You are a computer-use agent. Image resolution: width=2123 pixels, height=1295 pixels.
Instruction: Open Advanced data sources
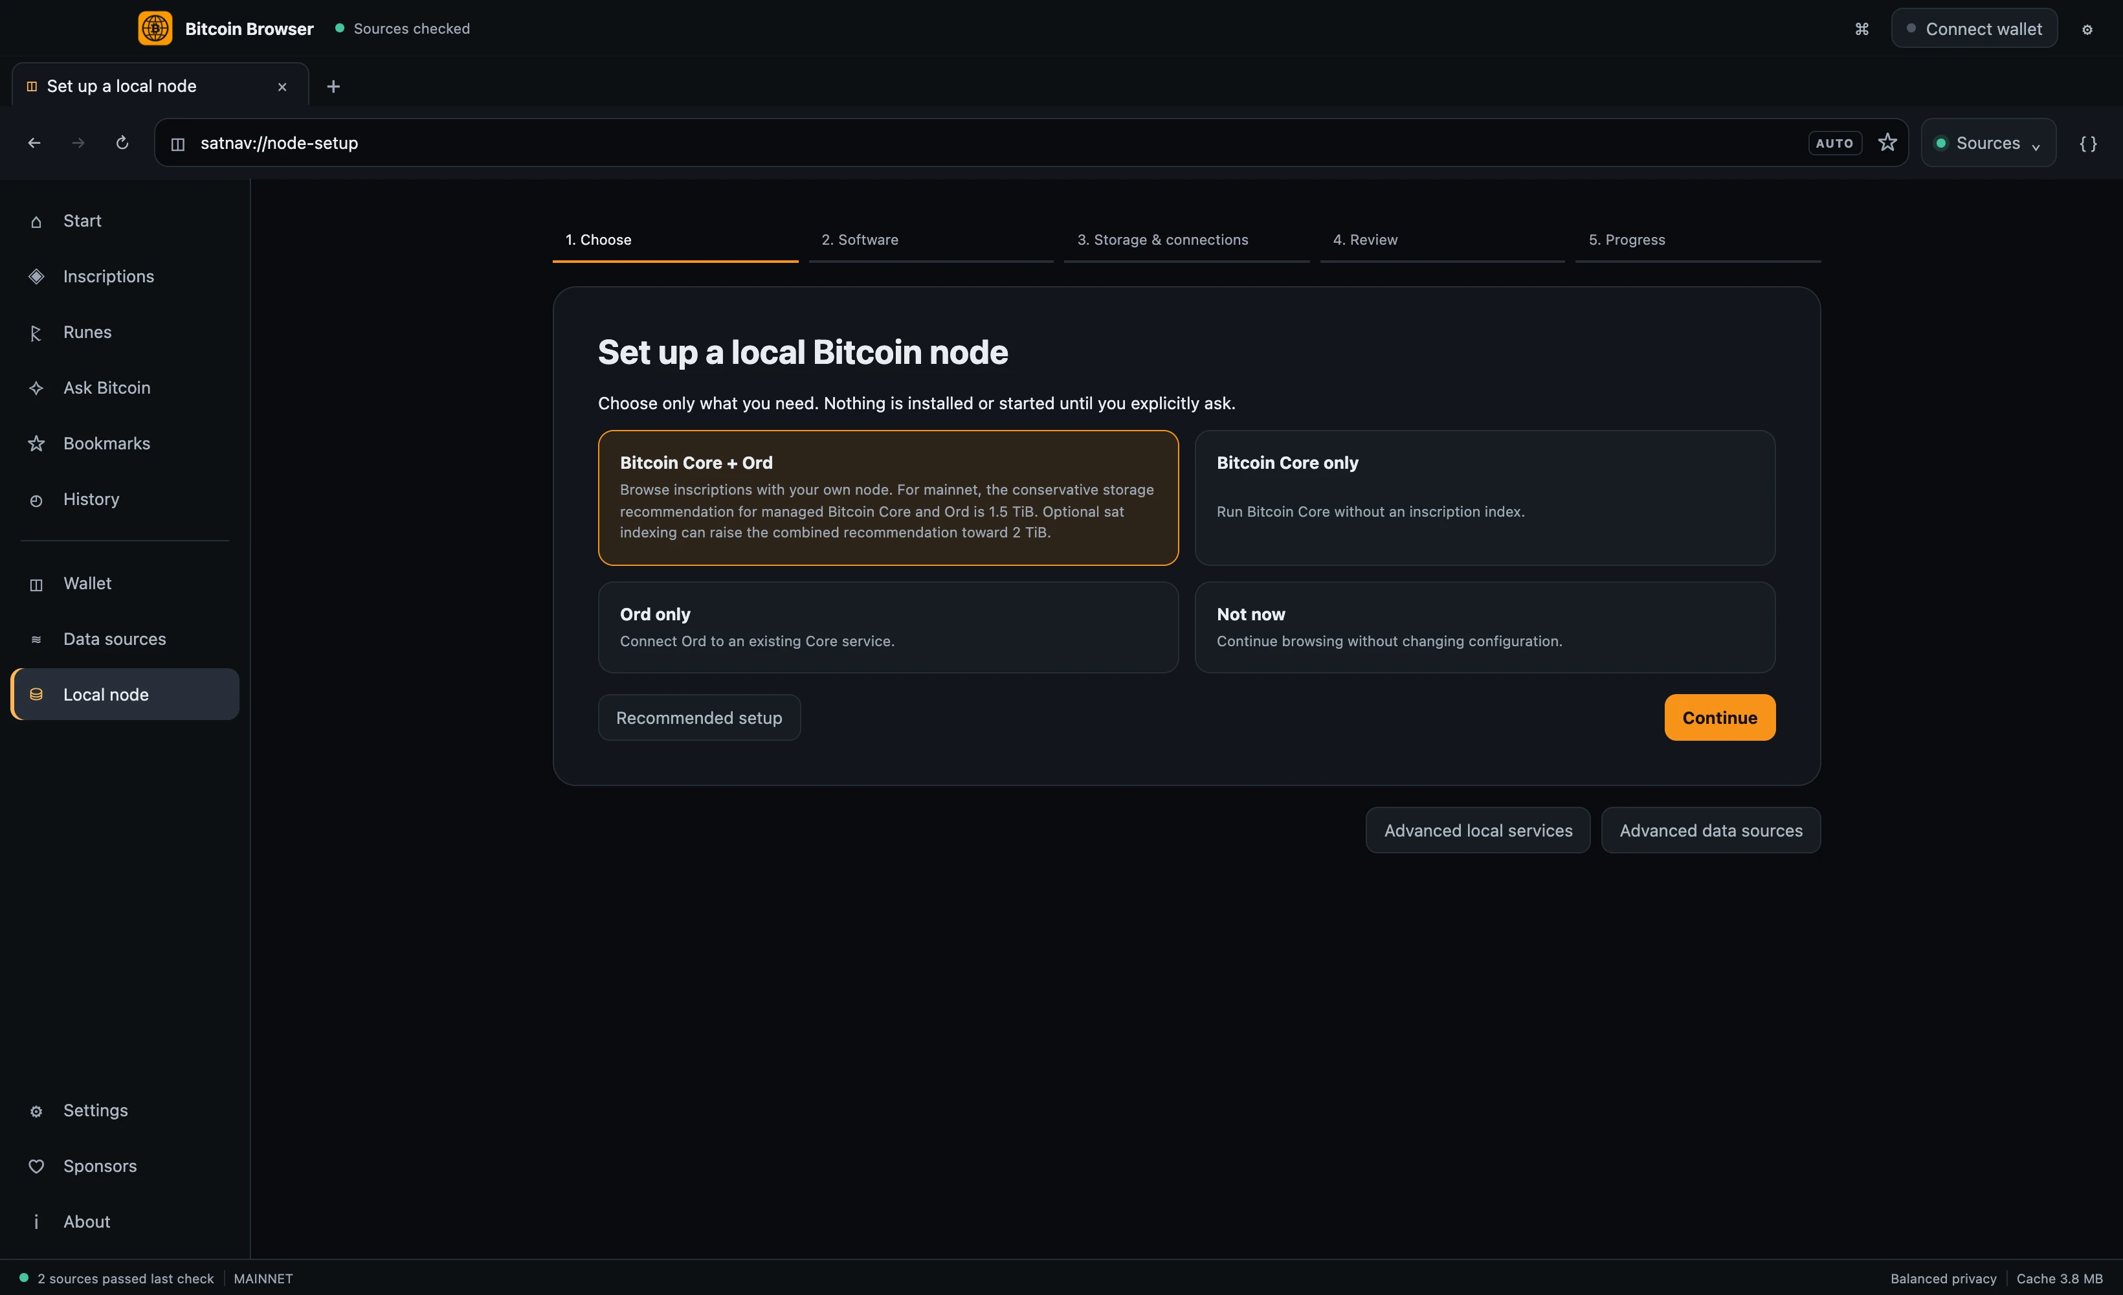click(1710, 830)
